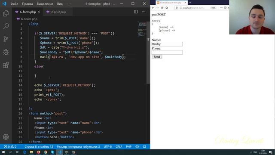Viewport: 275px width, 155px height.
Task: Click the feedback smiley icon
Action: pos(137,146)
